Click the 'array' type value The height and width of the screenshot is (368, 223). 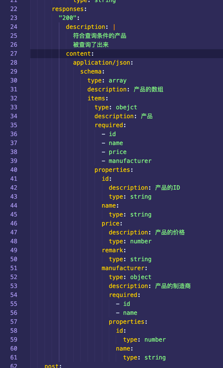pos(117,80)
